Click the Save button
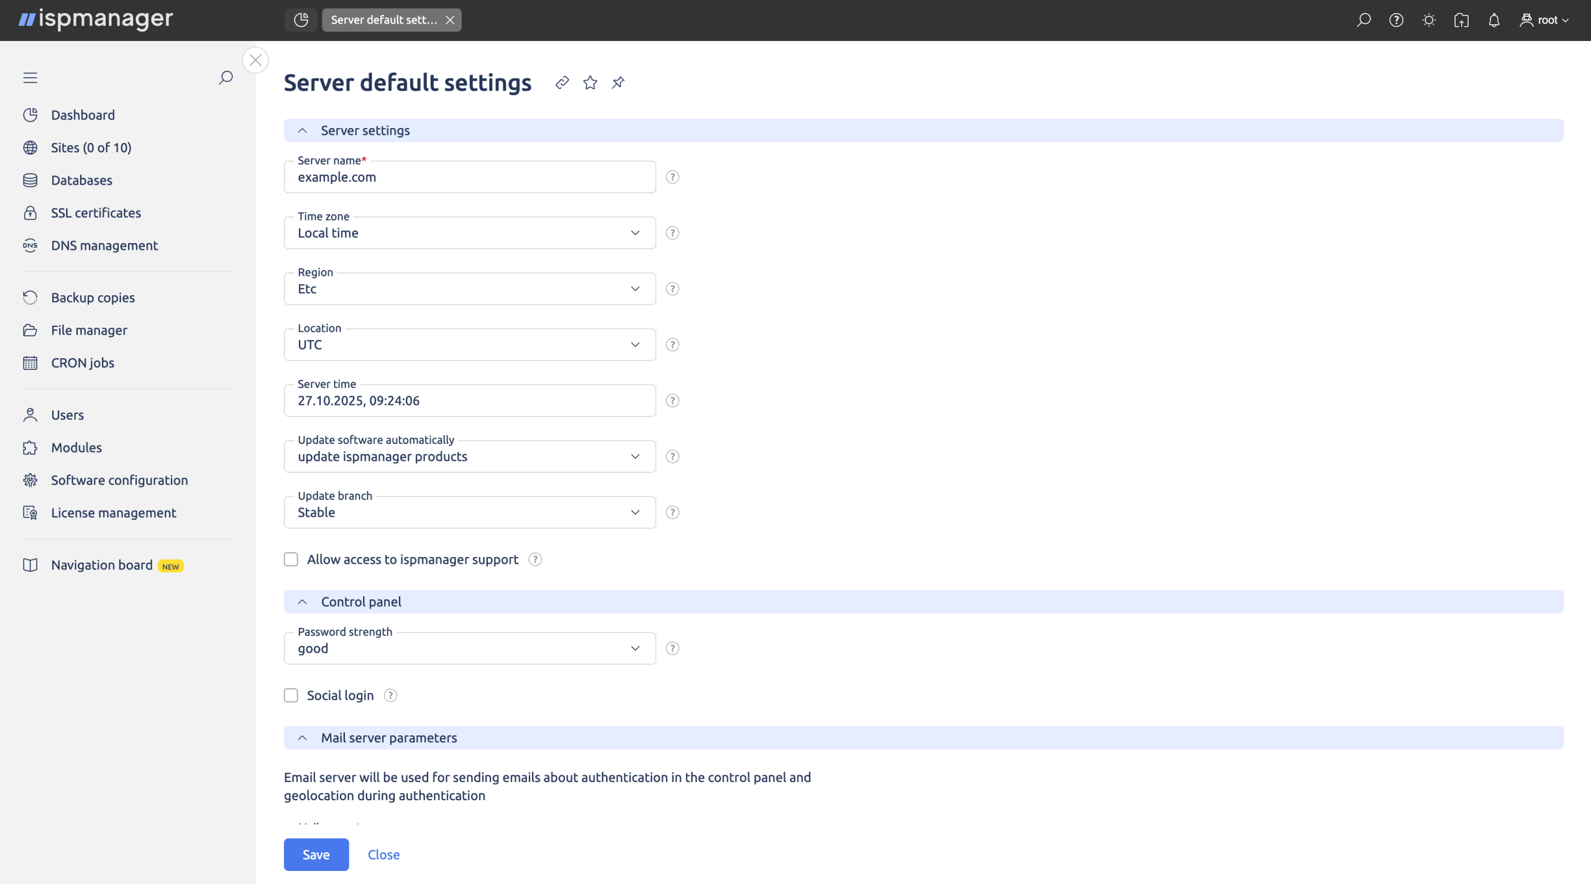Screen dimensions: 1591x884 316,855
